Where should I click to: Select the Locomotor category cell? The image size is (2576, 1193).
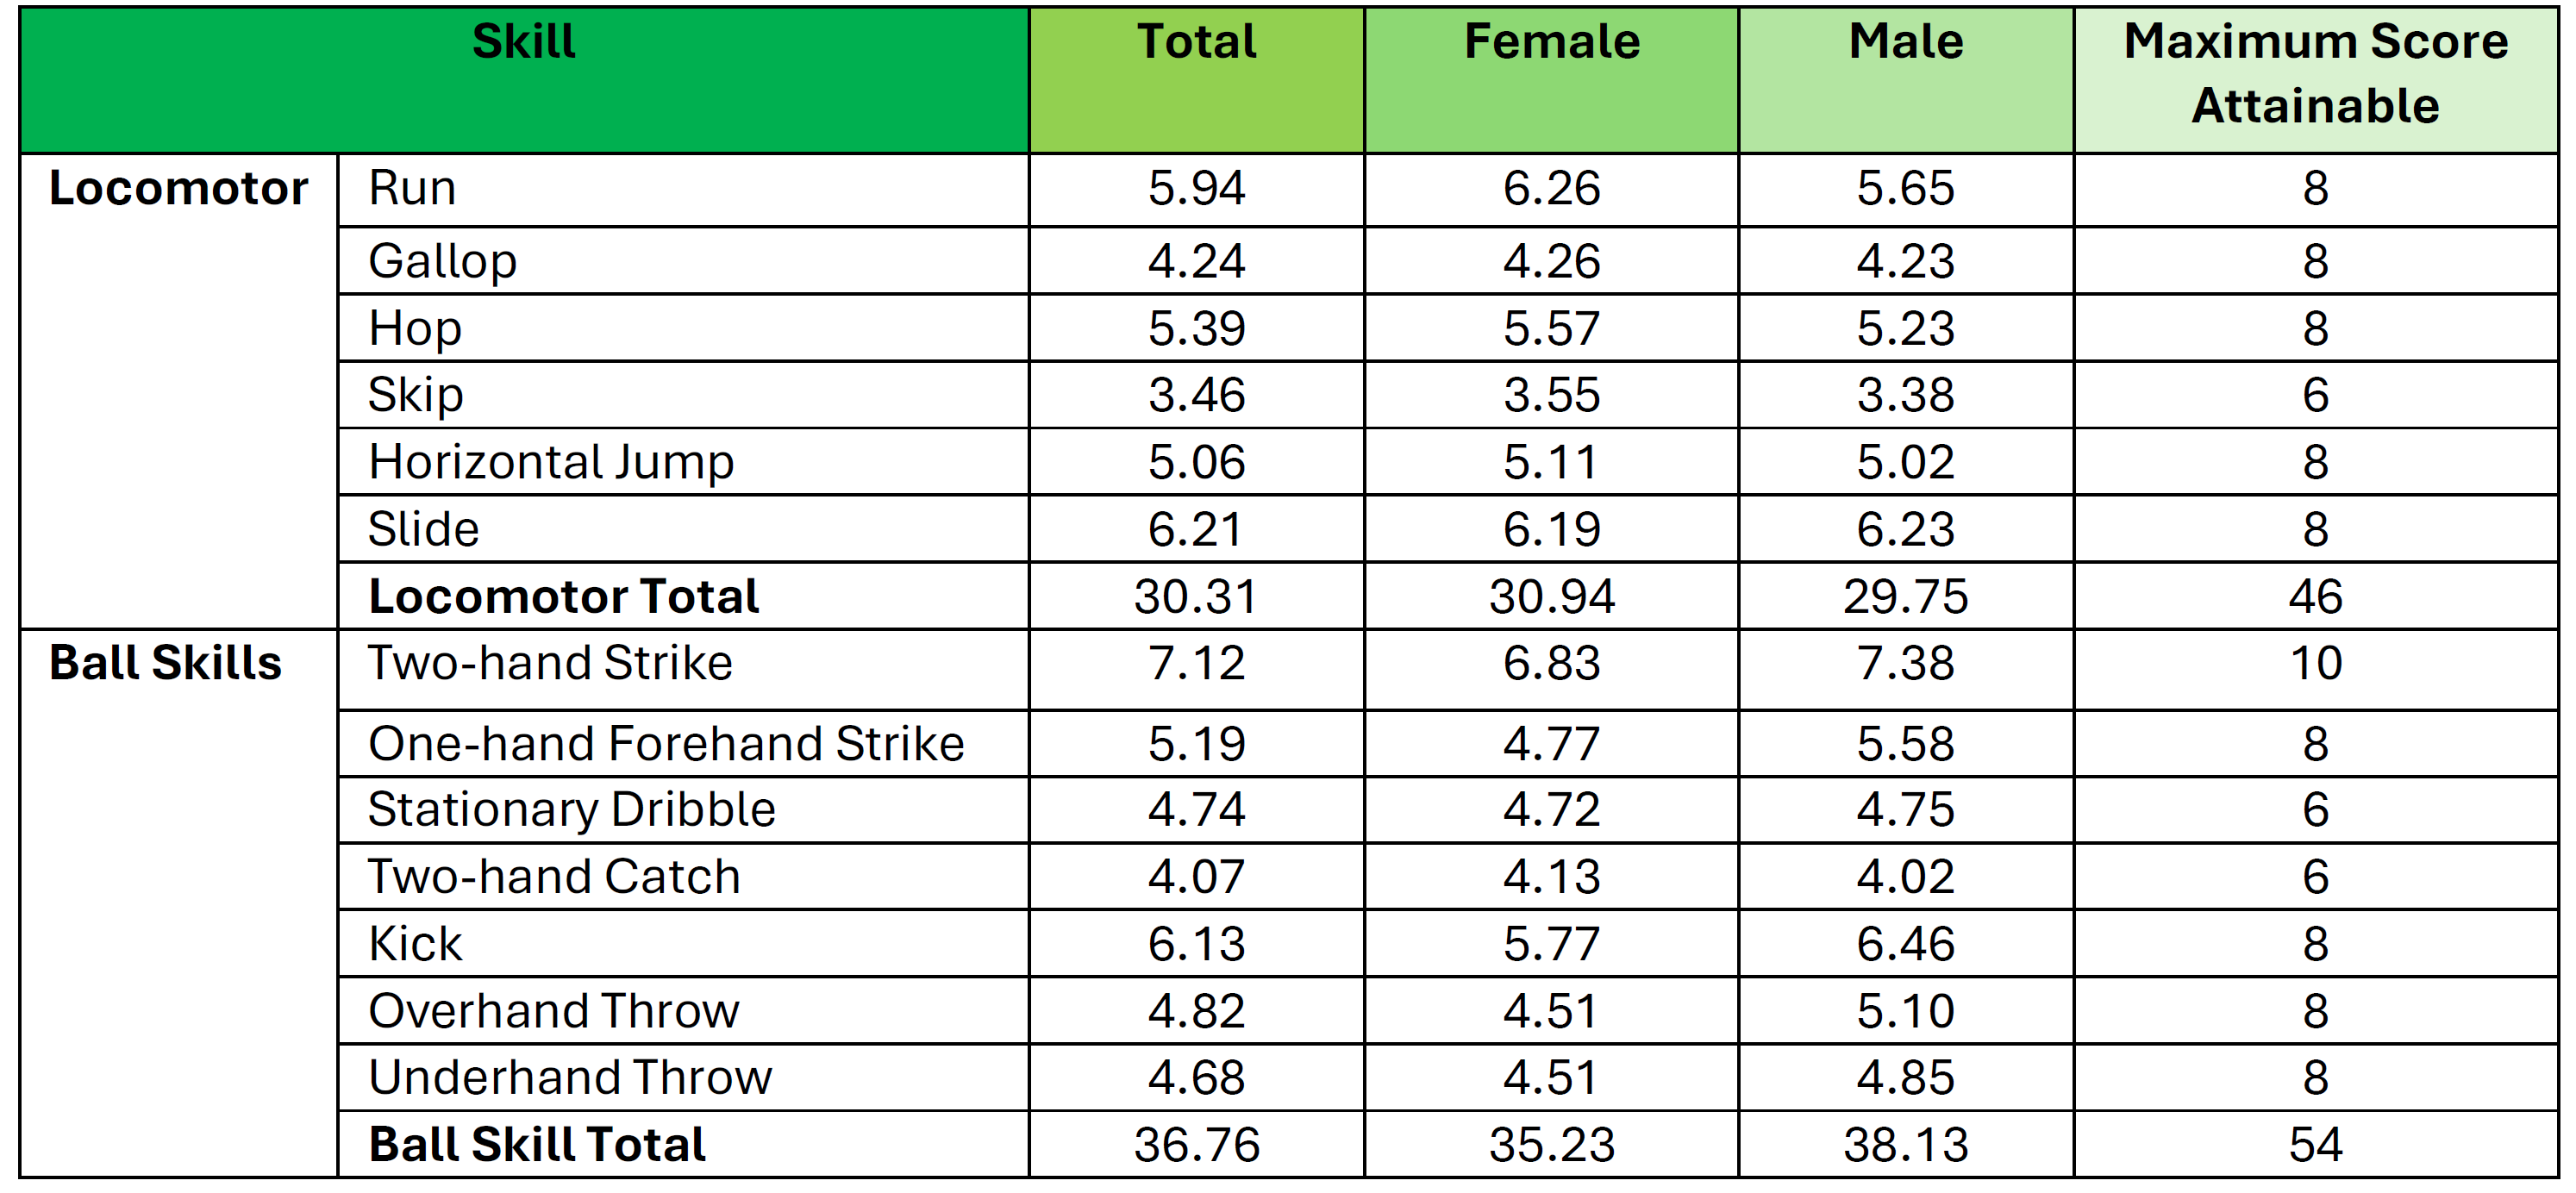[178, 188]
